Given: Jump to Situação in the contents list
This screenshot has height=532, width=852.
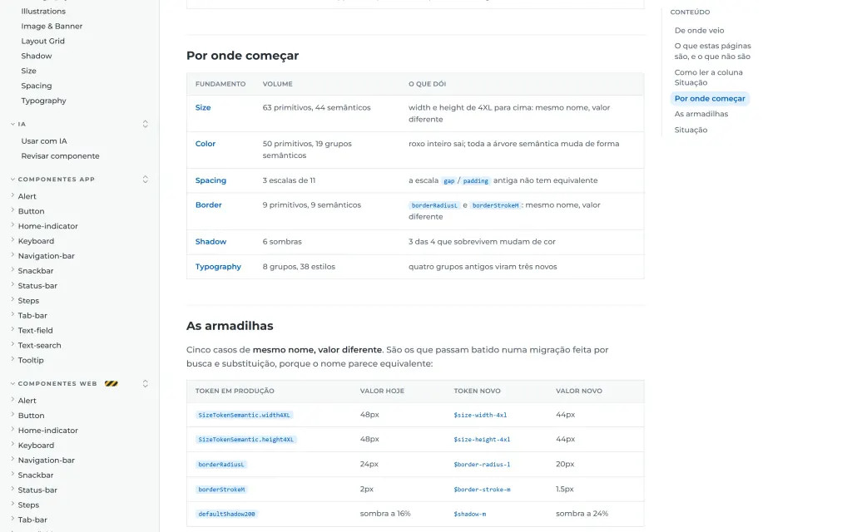Looking at the screenshot, I should click(691, 131).
